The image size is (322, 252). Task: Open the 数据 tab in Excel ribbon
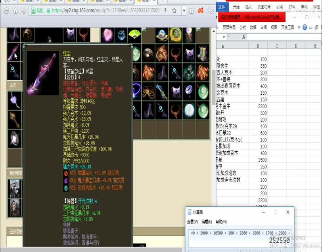(x=253, y=27)
